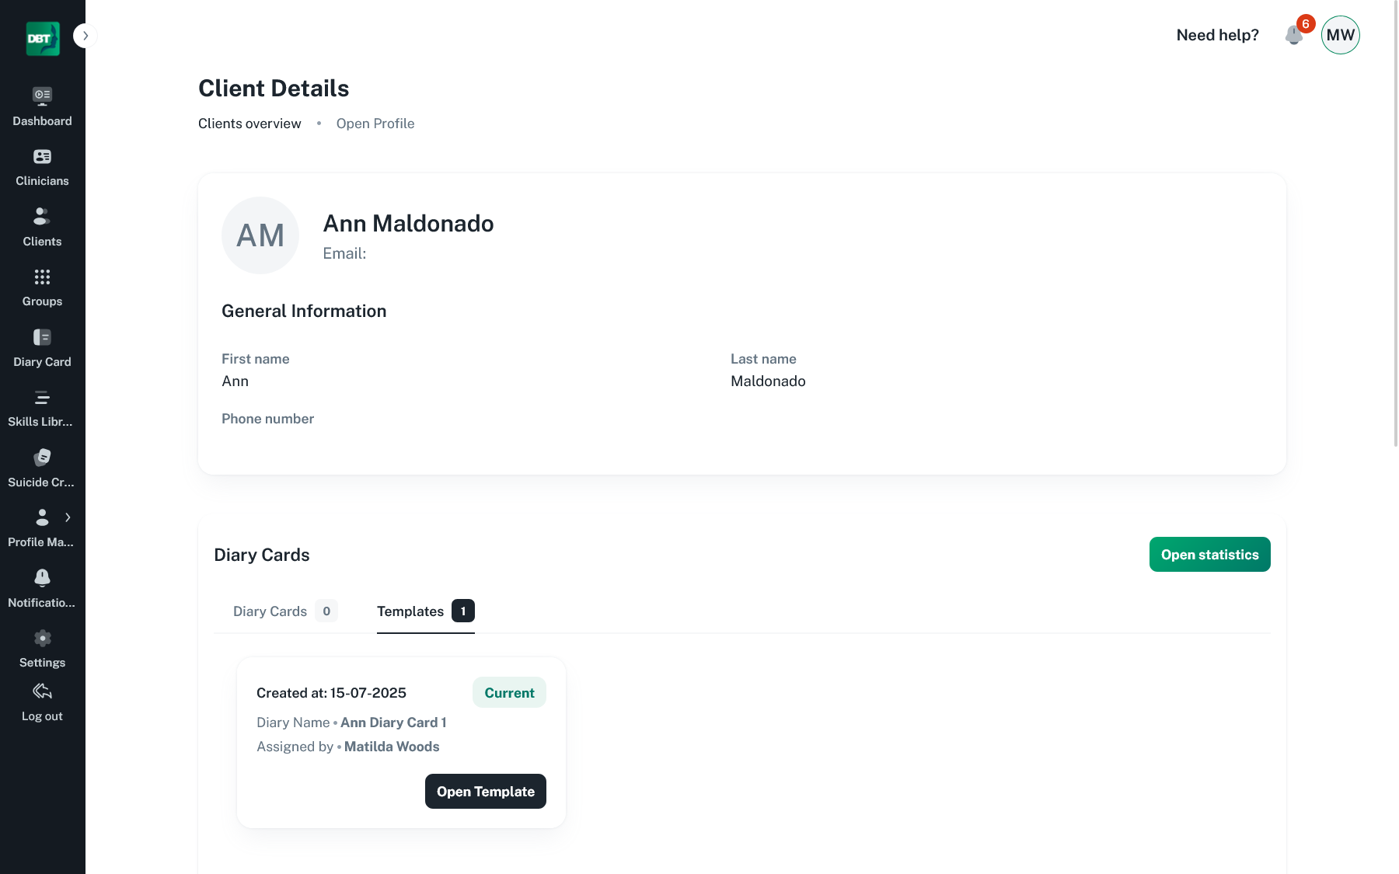Viewport: 1399px width, 874px height.
Task: Open Notifications from the sidebar
Action: click(x=42, y=590)
